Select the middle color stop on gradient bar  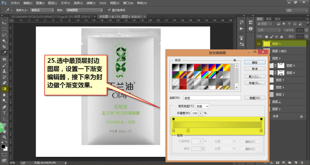[x=188, y=130]
